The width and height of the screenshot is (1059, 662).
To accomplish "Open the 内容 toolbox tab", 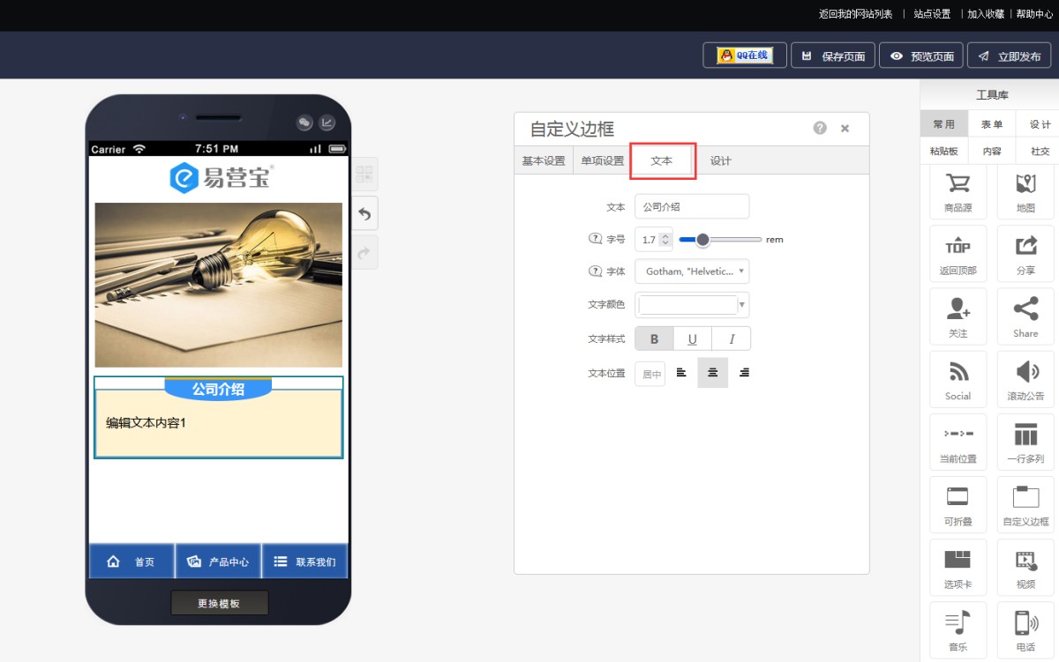I will pyautogui.click(x=992, y=151).
